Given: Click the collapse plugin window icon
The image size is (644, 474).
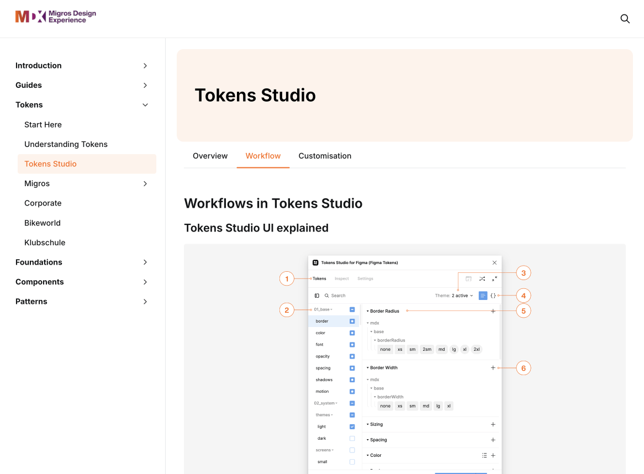Looking at the screenshot, I should coord(494,278).
